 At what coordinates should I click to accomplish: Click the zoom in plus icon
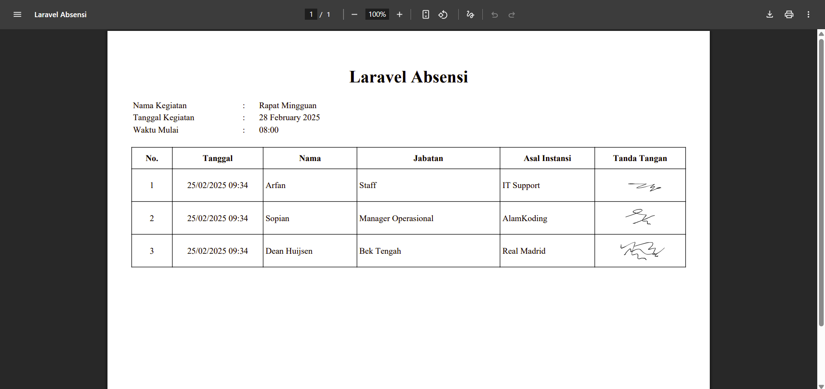[x=399, y=15]
